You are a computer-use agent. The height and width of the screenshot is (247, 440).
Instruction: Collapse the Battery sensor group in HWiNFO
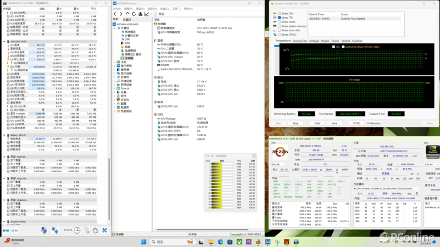(x=4, y=135)
